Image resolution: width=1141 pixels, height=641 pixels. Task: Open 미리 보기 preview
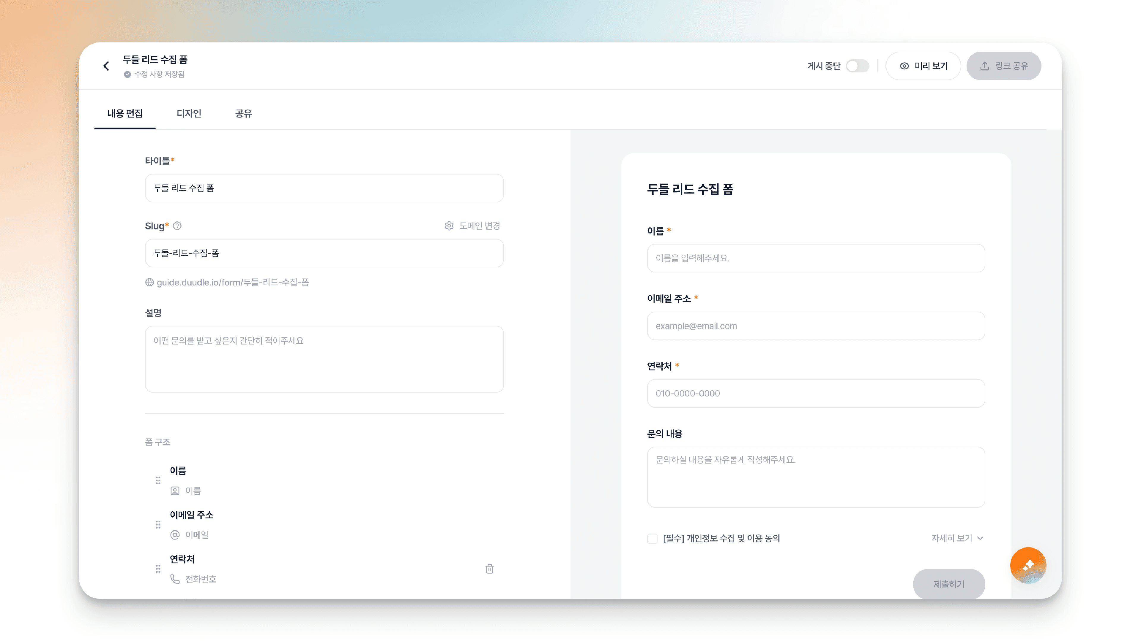(x=923, y=66)
